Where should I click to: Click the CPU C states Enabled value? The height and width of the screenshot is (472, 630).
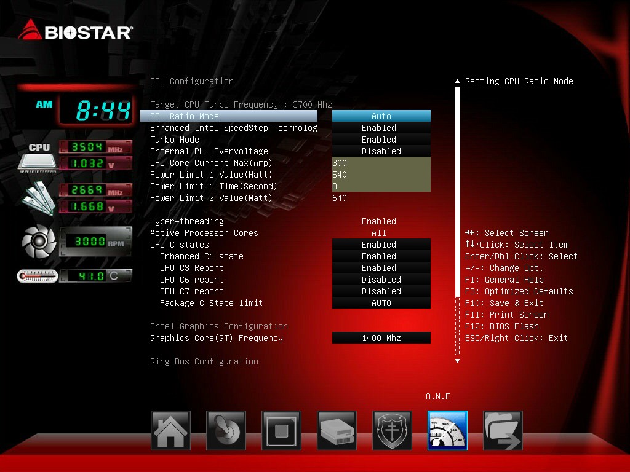click(x=381, y=245)
